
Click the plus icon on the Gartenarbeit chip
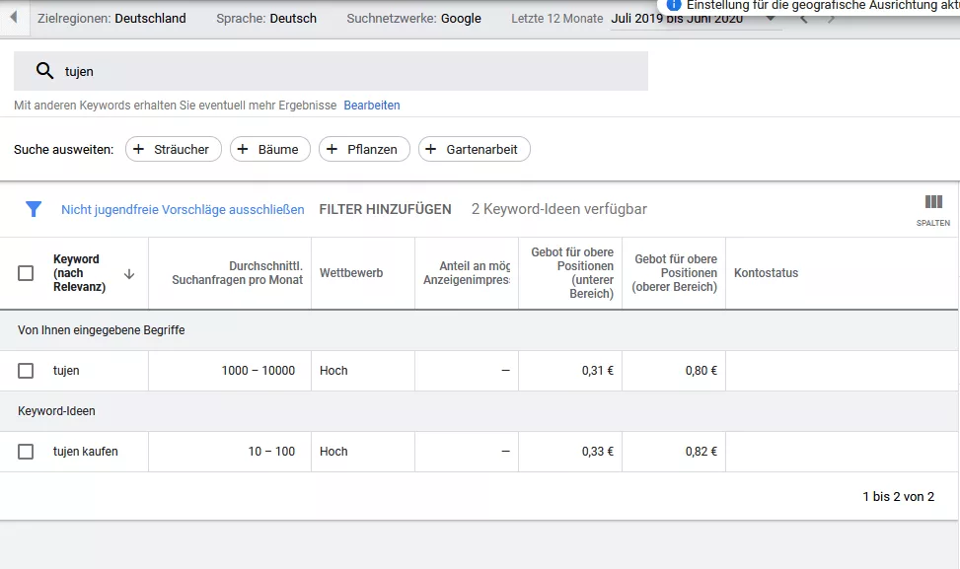[x=431, y=149]
